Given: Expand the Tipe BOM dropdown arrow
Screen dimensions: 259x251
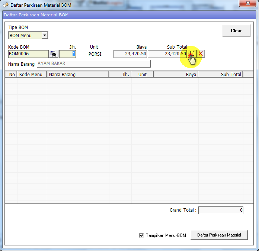Looking at the screenshot, I should [x=45, y=35].
